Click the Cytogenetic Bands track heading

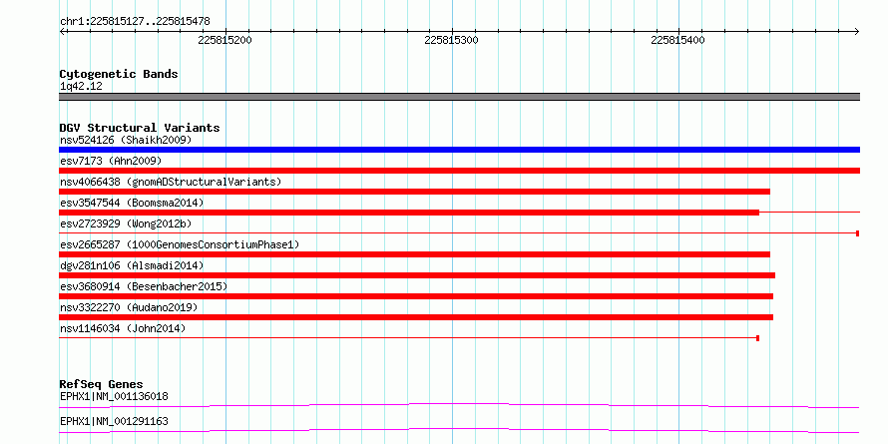click(119, 74)
